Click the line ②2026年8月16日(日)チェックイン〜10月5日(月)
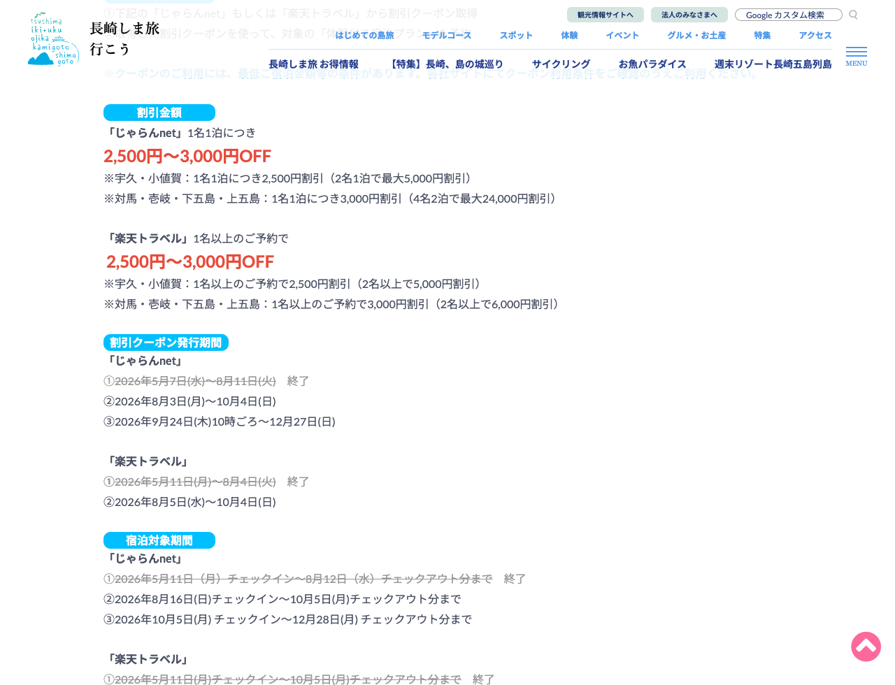The height and width of the screenshot is (685, 895). [282, 599]
